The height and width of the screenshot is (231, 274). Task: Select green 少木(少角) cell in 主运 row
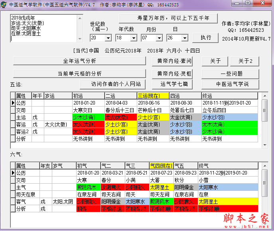pos(88,117)
